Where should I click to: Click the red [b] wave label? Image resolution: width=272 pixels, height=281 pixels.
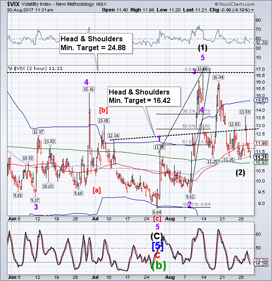coord(104,109)
